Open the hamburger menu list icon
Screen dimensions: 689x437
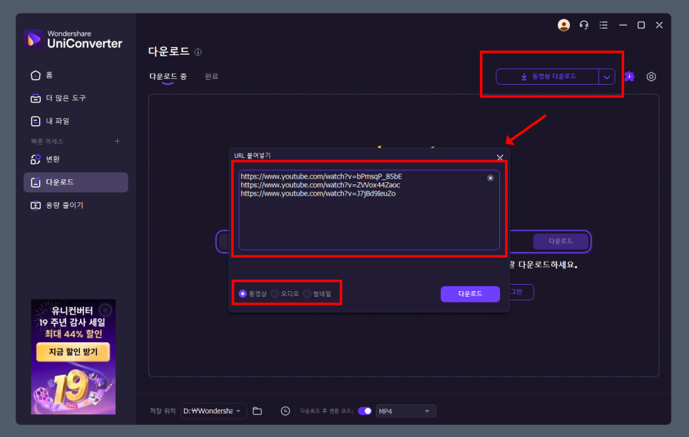click(603, 25)
